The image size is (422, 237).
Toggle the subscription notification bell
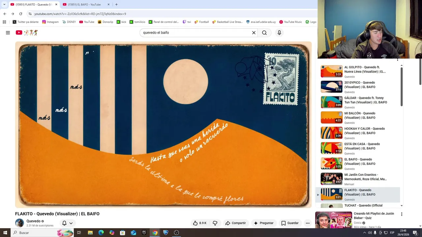pyautogui.click(x=64, y=223)
